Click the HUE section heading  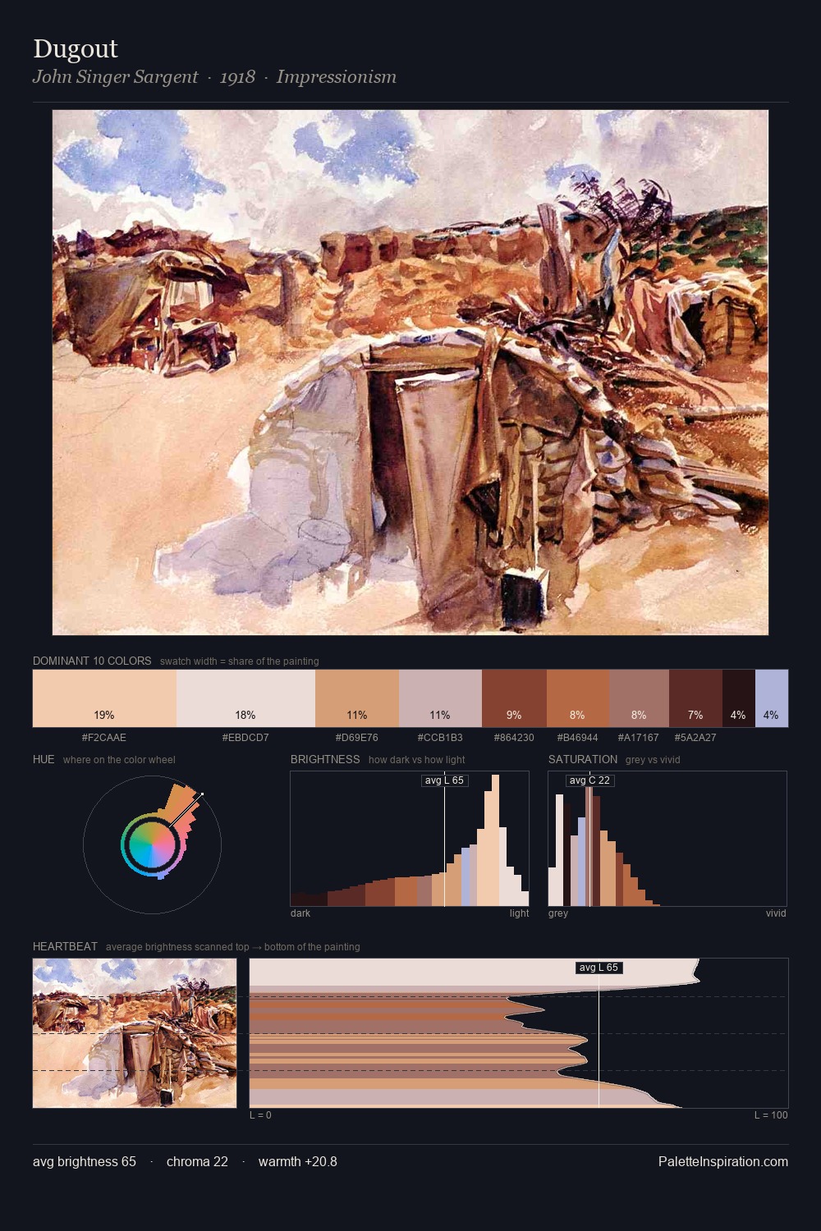coord(44,759)
